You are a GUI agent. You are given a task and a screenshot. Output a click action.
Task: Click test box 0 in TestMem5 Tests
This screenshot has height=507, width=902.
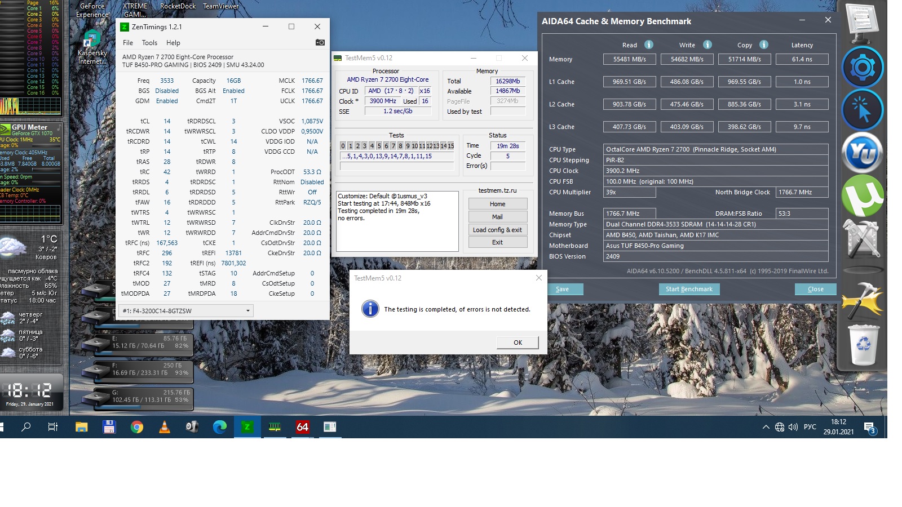tap(343, 146)
